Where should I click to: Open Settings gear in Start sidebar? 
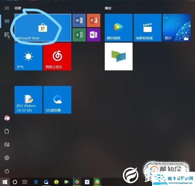(x=7, y=158)
